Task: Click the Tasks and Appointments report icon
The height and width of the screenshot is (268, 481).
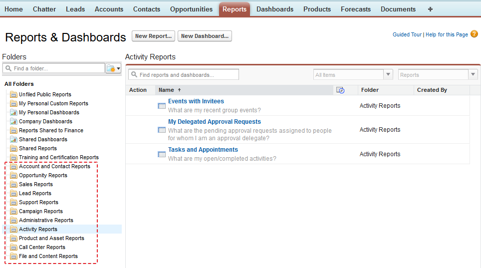Action: [162, 154]
